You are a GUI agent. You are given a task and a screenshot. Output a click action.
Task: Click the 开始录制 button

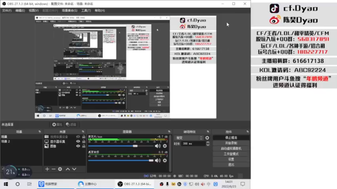tap(231, 143)
